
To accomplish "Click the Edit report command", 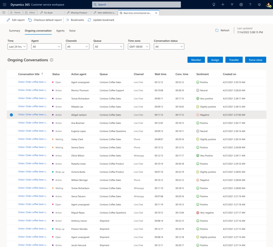I will [x=15, y=20].
